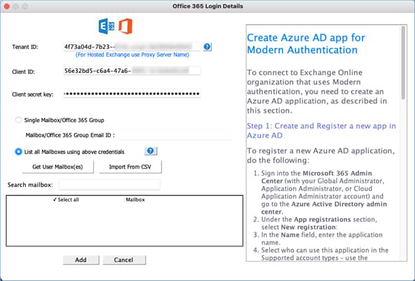Image resolution: width=415 pixels, height=281 pixels.
Task: Click the Mailbox column header
Action: point(135,199)
